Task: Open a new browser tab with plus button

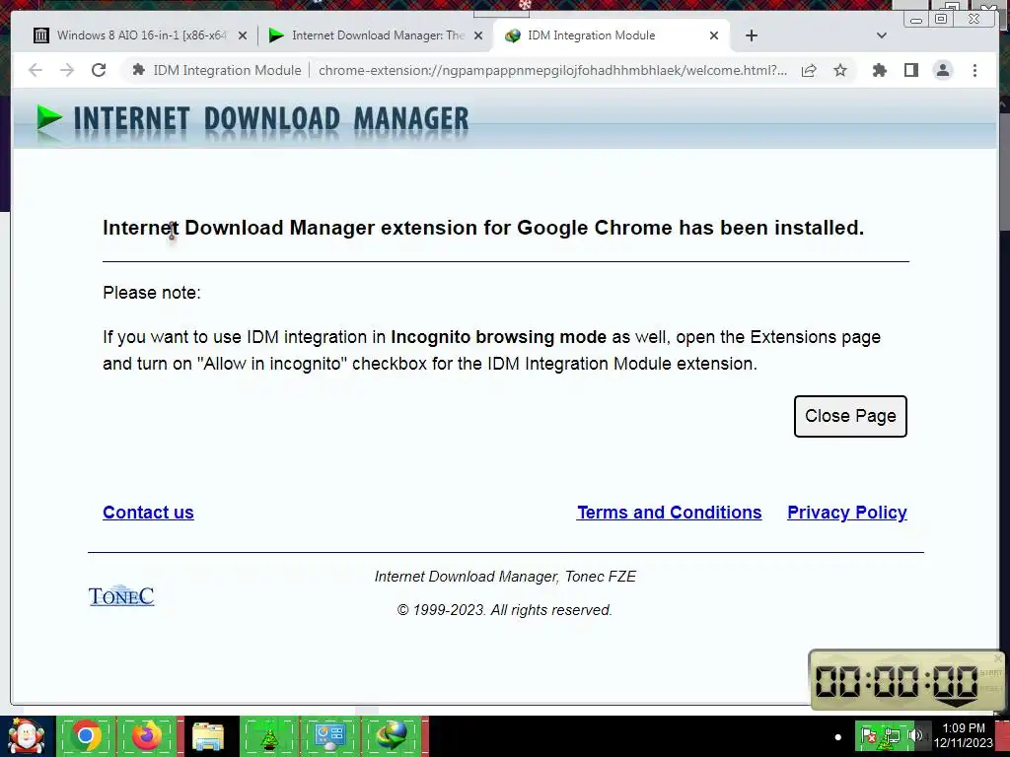Action: click(751, 35)
